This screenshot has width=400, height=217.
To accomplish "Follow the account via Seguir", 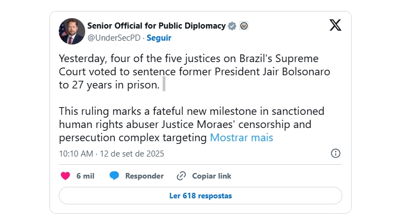I will [x=159, y=38].
